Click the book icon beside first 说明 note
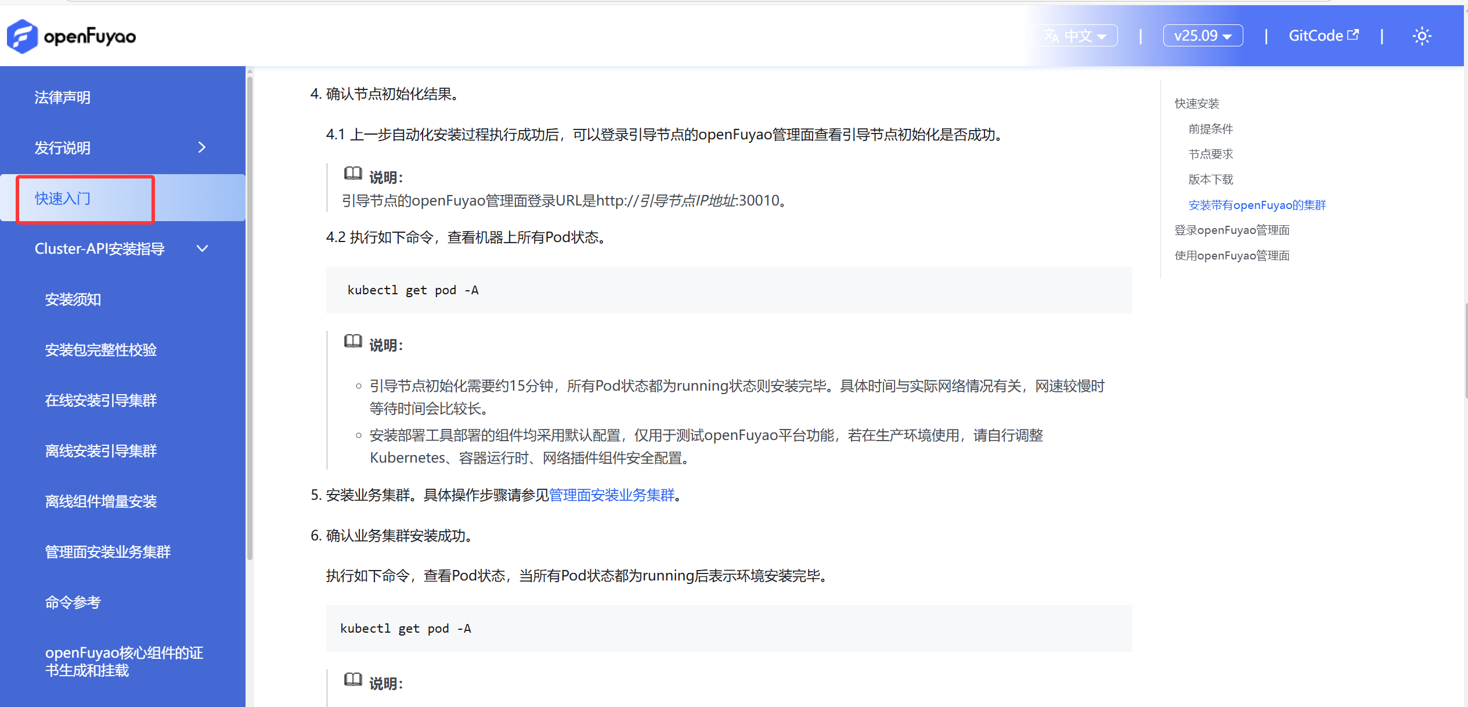The image size is (1468, 707). point(353,174)
